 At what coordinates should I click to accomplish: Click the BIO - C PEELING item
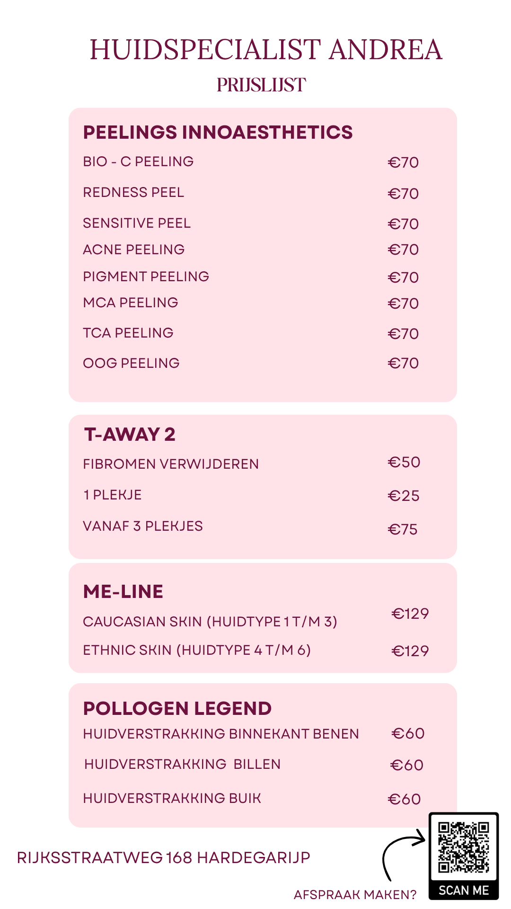138,162
